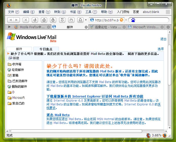This screenshot has height=142, width=176.
Task: Click the 新建 new message button
Action: [x=14, y=58]
